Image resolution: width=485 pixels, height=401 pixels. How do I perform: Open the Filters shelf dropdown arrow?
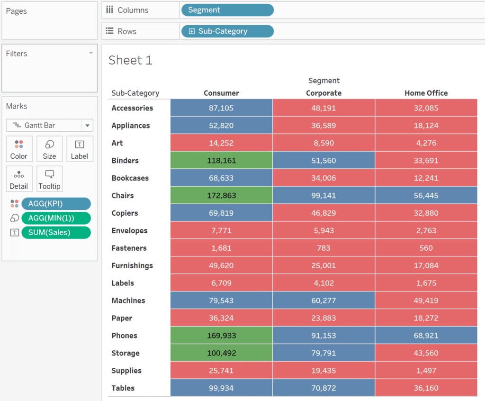tap(91, 53)
